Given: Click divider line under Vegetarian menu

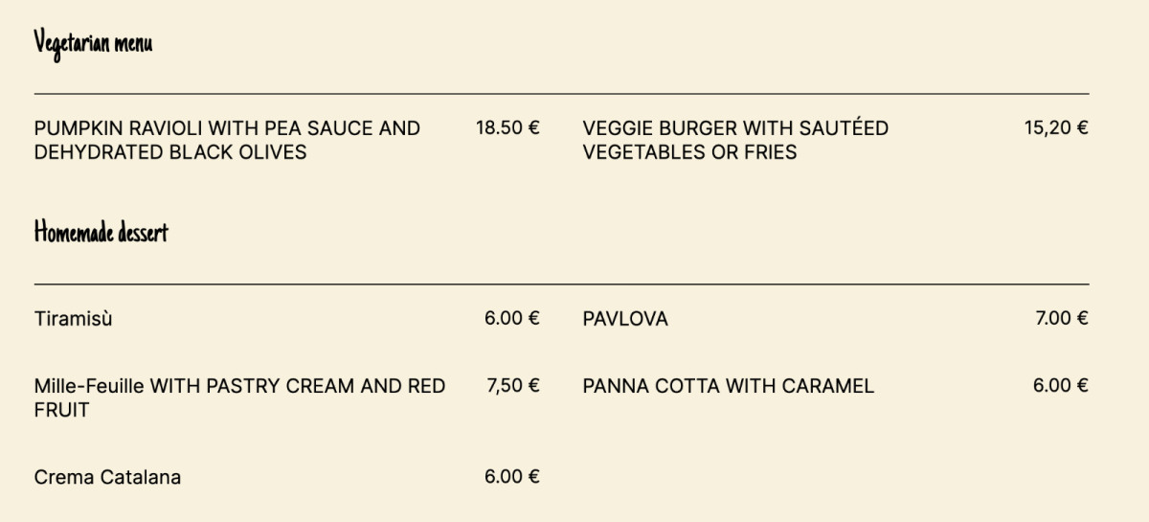Looking at the screenshot, I should [561, 94].
